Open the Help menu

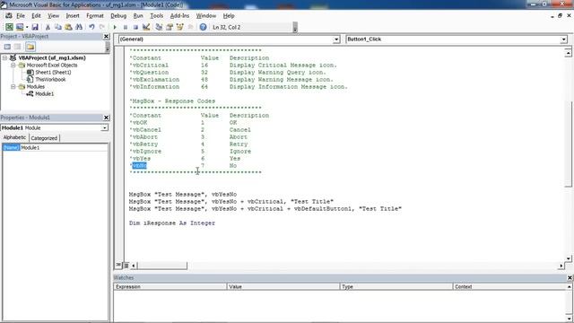(229, 16)
